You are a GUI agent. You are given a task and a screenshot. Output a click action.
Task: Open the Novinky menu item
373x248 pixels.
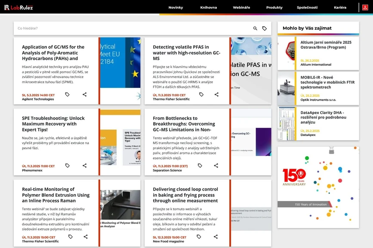tap(176, 7)
